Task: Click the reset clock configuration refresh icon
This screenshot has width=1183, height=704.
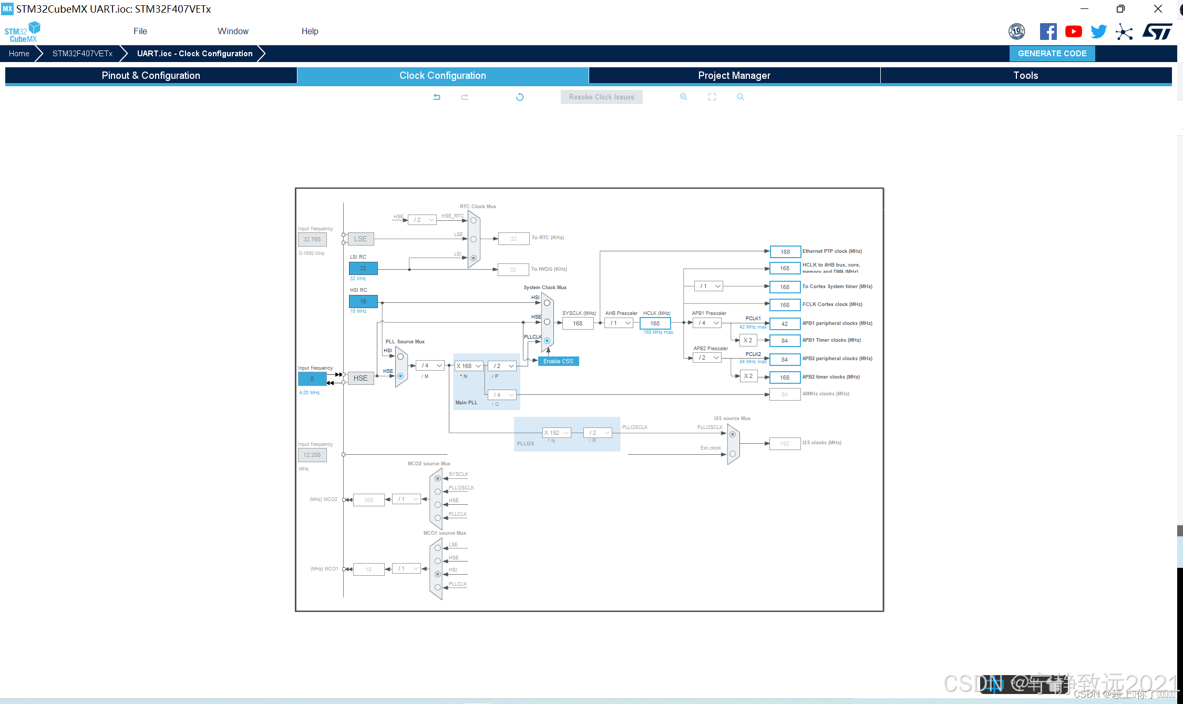Action: [x=520, y=97]
